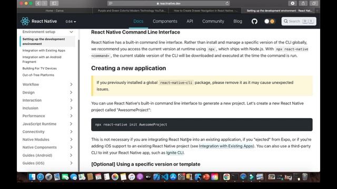Click the show tab overview icon
The height and width of the screenshot is (189, 337).
[x=314, y=3]
